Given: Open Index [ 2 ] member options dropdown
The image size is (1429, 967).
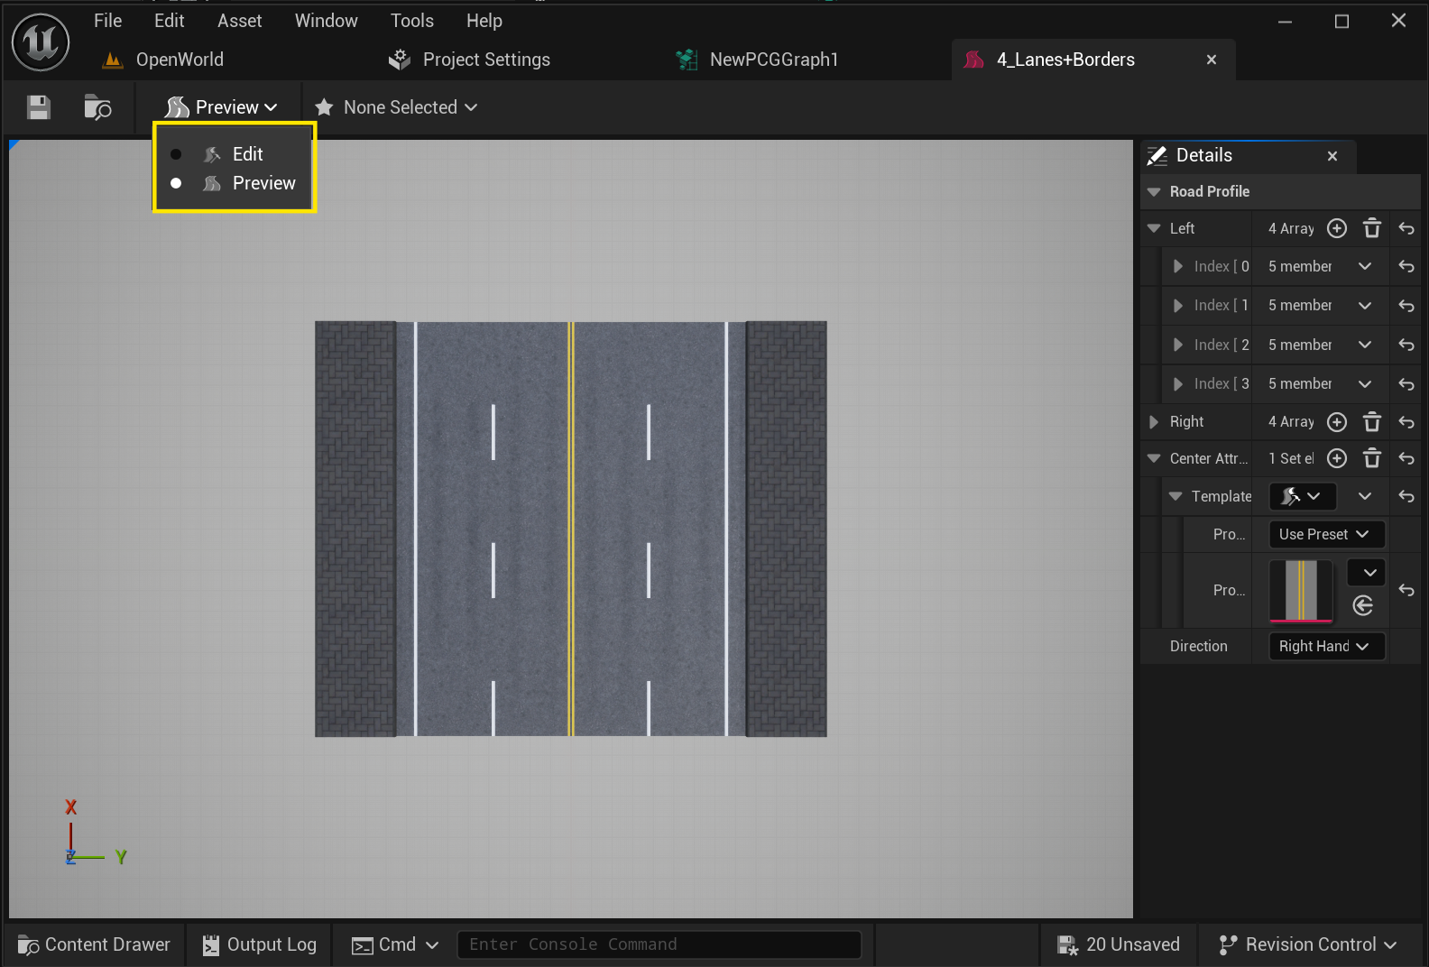Looking at the screenshot, I should [1365, 345].
